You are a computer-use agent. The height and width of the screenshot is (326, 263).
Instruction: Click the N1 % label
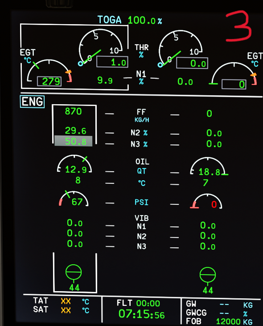tap(141, 77)
